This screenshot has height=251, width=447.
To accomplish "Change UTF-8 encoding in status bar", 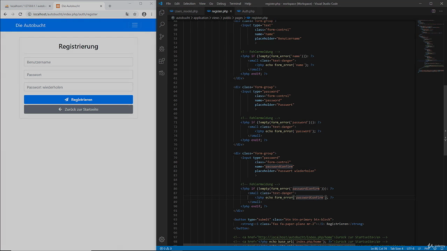I will click(411, 249).
